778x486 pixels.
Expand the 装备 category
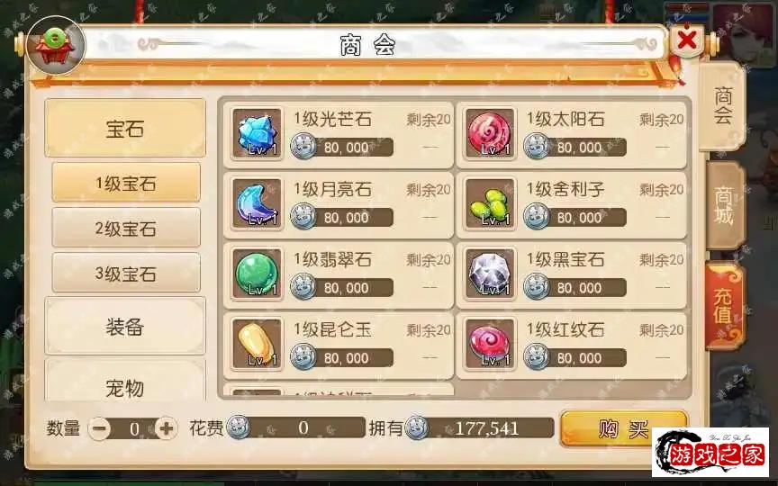pos(125,327)
